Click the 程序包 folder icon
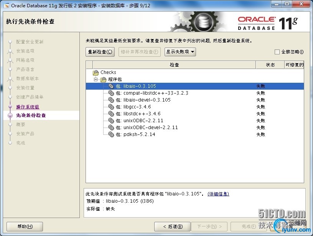Screen dimensions: 313x236 (104, 80)
